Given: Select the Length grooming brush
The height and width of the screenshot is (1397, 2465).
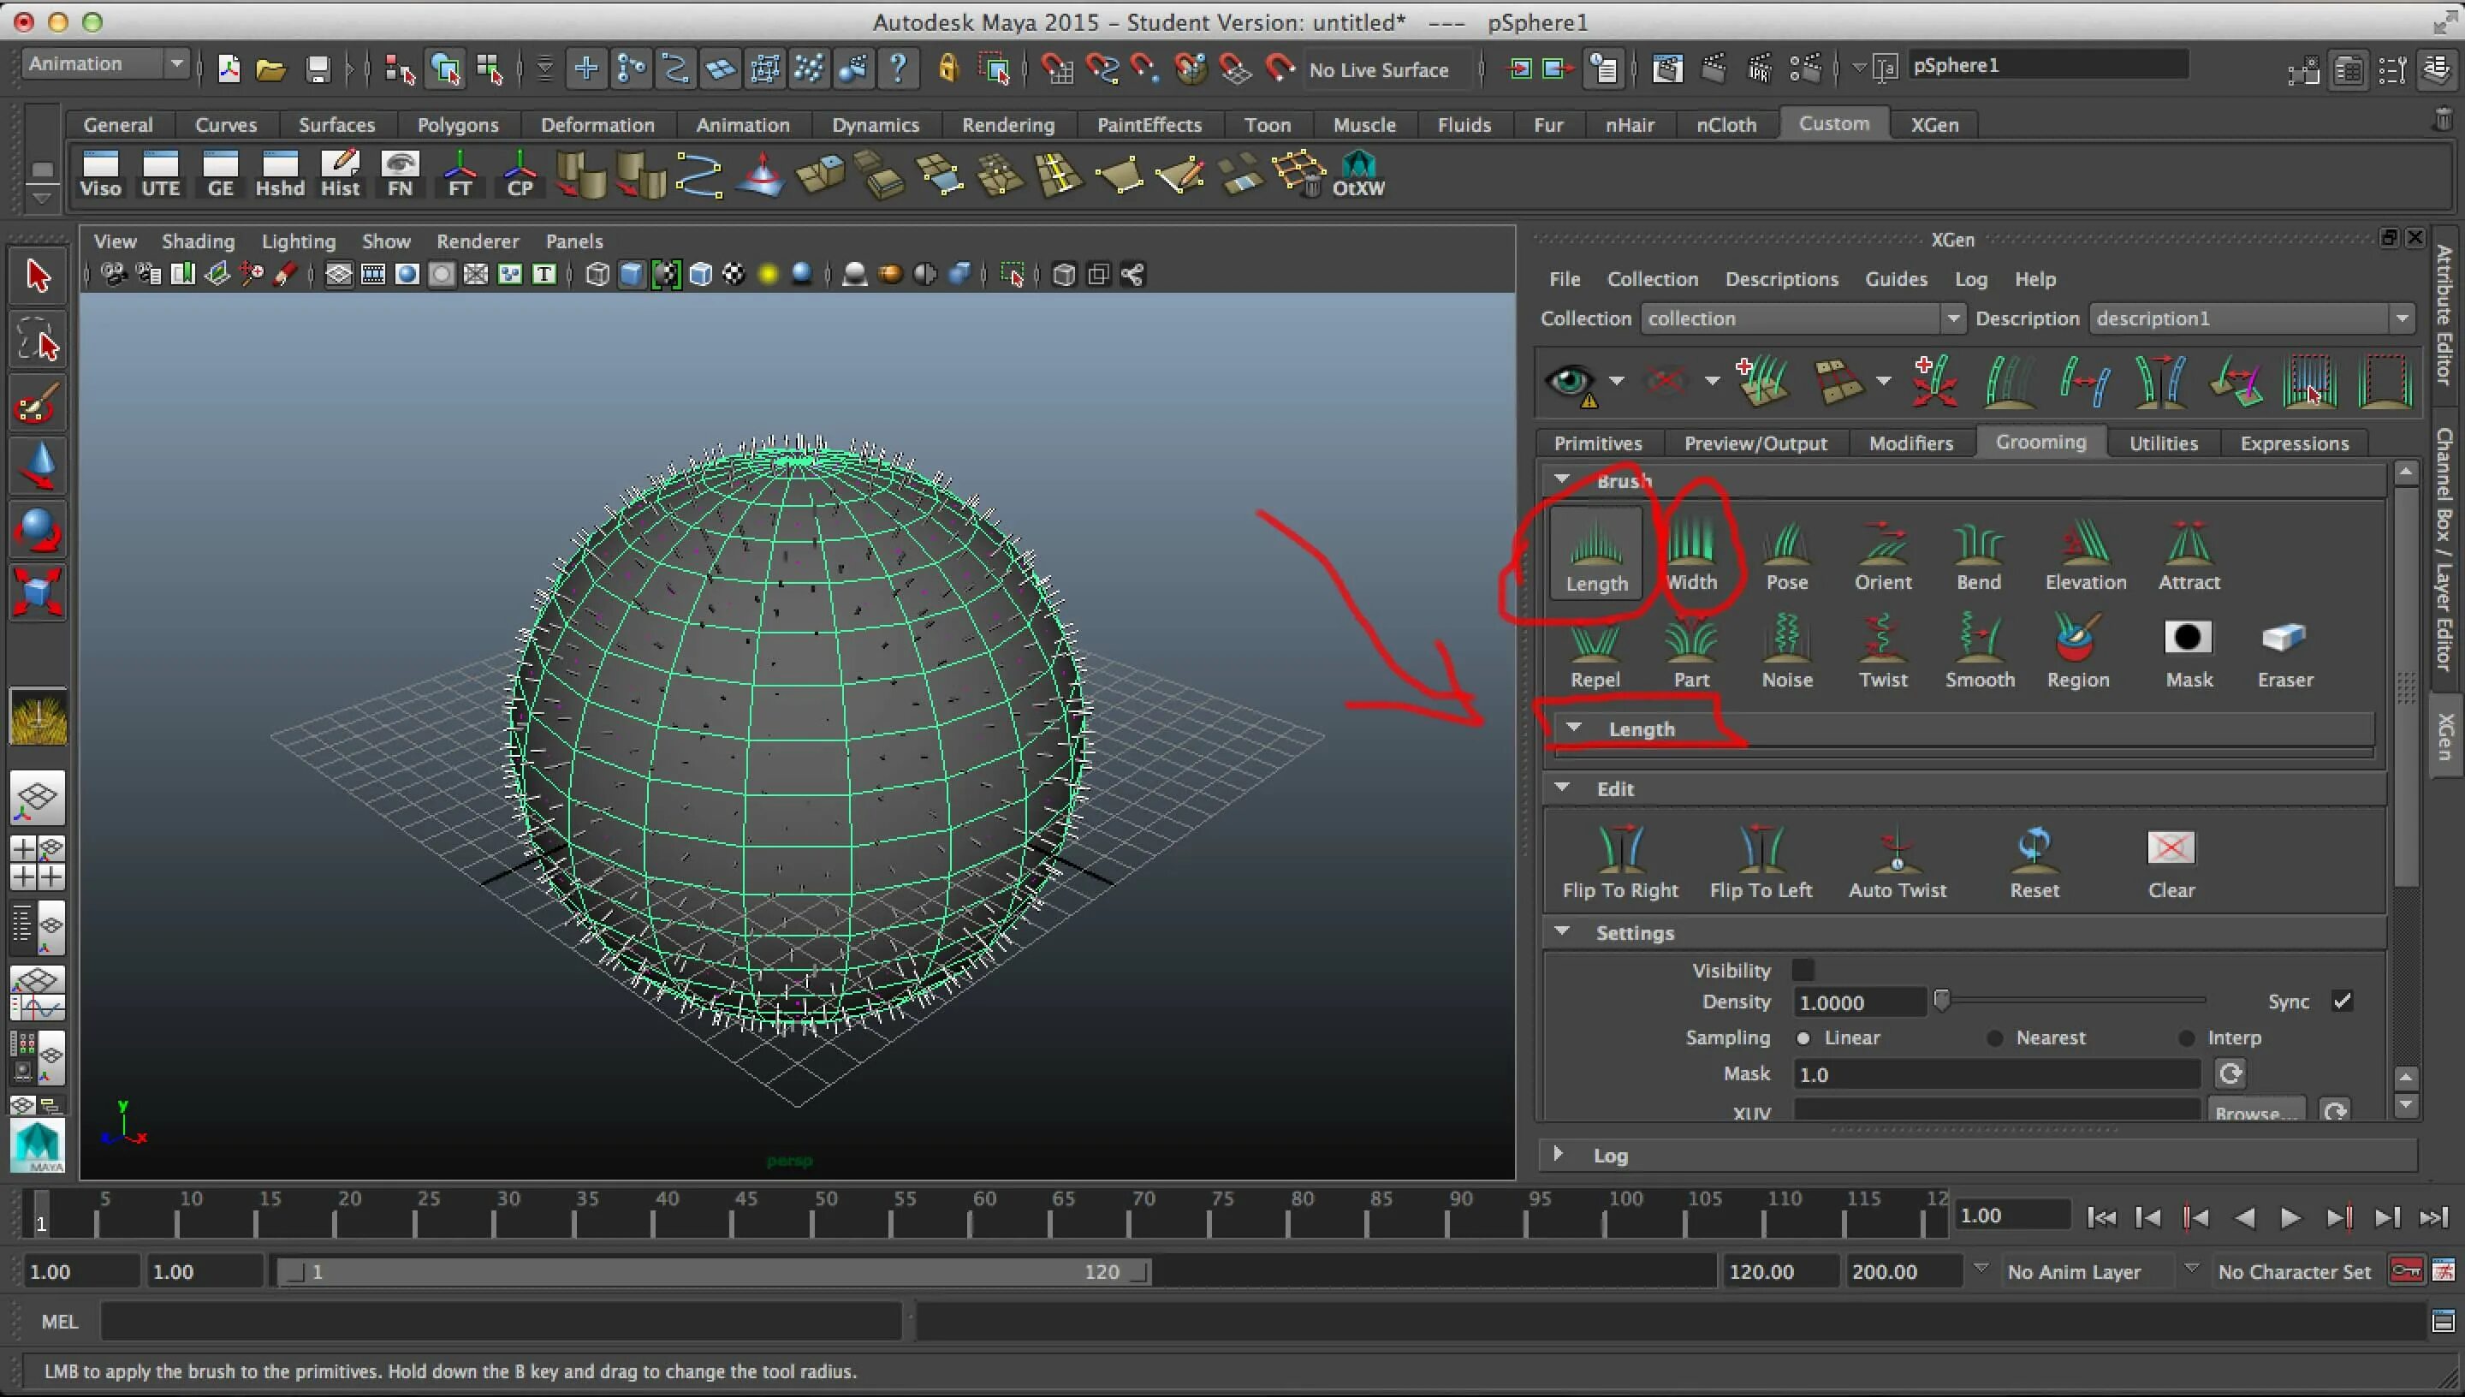Looking at the screenshot, I should click(x=1596, y=554).
